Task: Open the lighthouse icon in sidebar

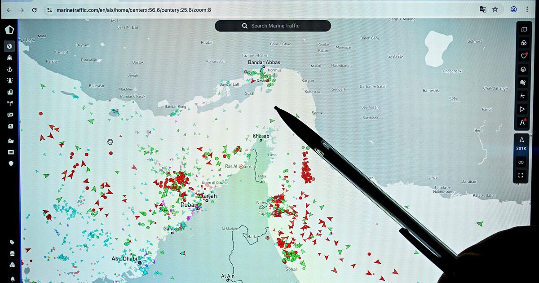Action: coord(10,81)
